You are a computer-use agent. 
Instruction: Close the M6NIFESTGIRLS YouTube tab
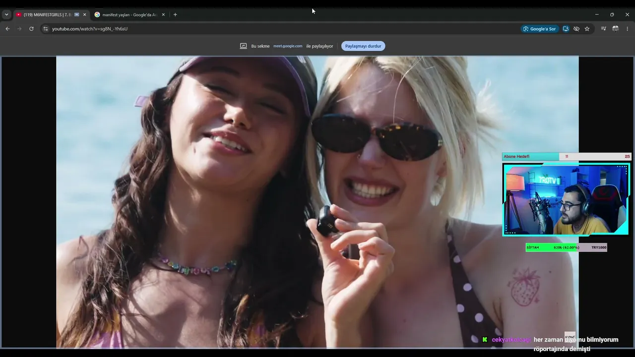coord(84,15)
